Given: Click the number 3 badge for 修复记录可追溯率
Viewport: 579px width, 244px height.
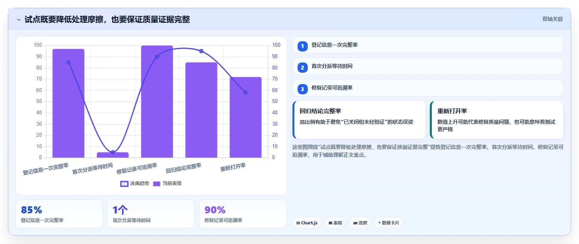Looking at the screenshot, I should 302,89.
